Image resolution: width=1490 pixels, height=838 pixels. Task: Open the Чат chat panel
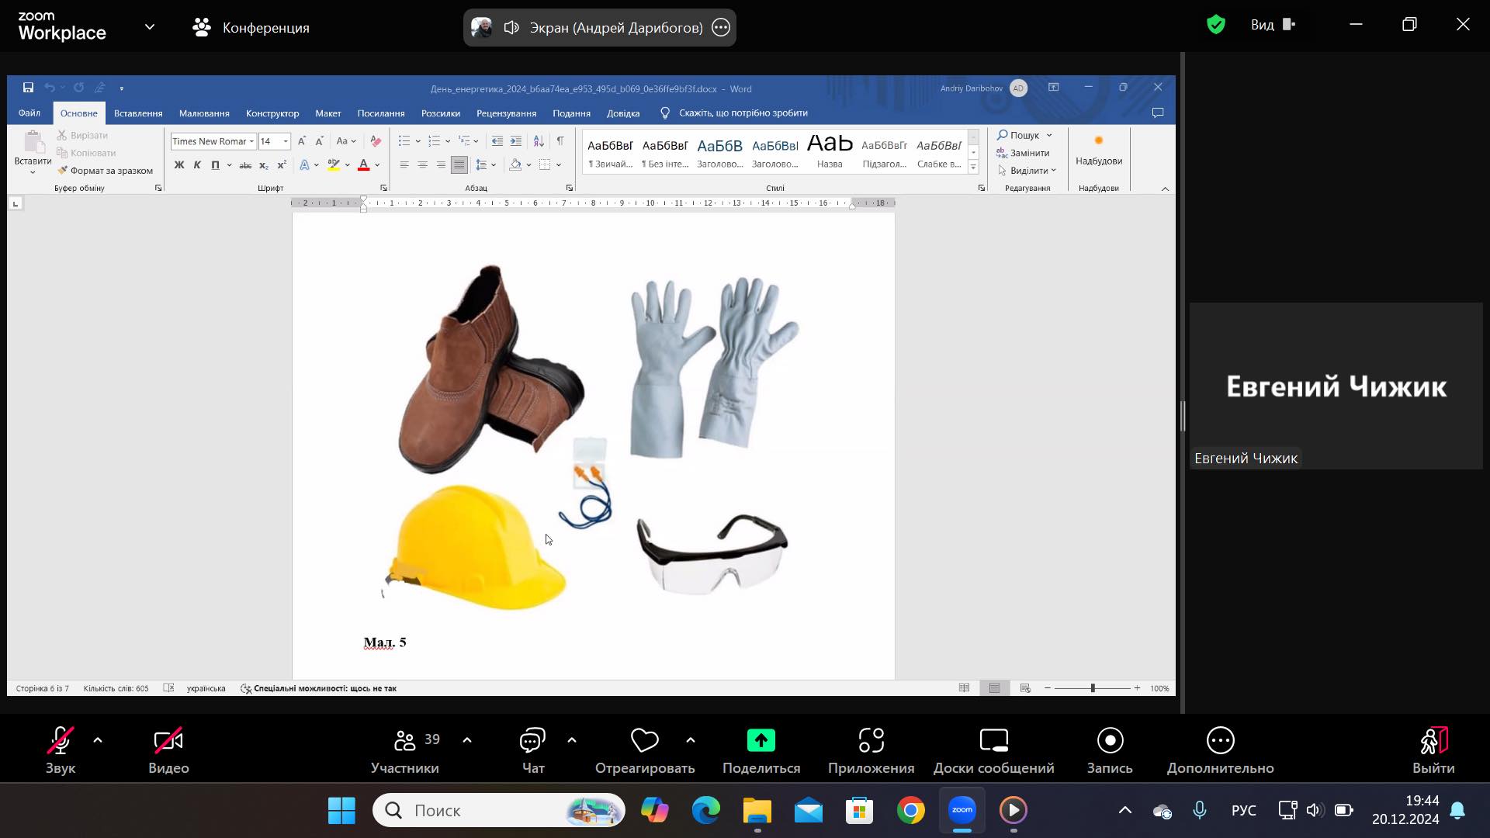pyautogui.click(x=532, y=743)
